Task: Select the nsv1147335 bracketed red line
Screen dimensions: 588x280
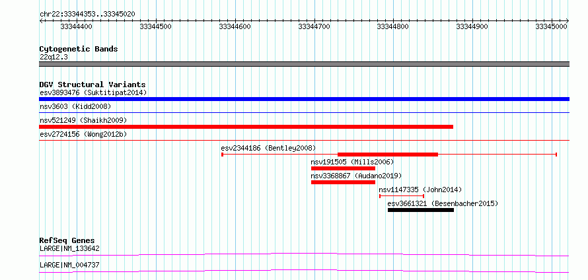Action: click(402, 196)
